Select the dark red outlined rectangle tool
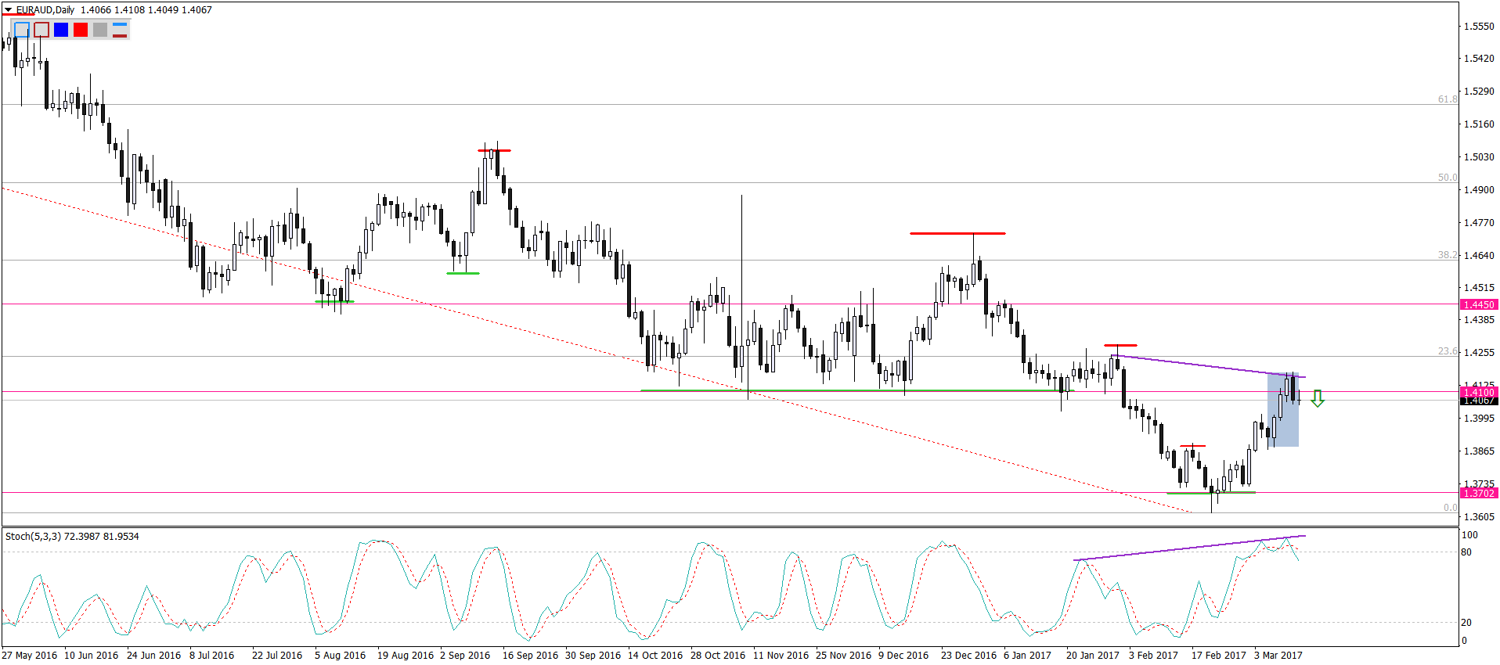This screenshot has width=1500, height=665. coord(41,30)
